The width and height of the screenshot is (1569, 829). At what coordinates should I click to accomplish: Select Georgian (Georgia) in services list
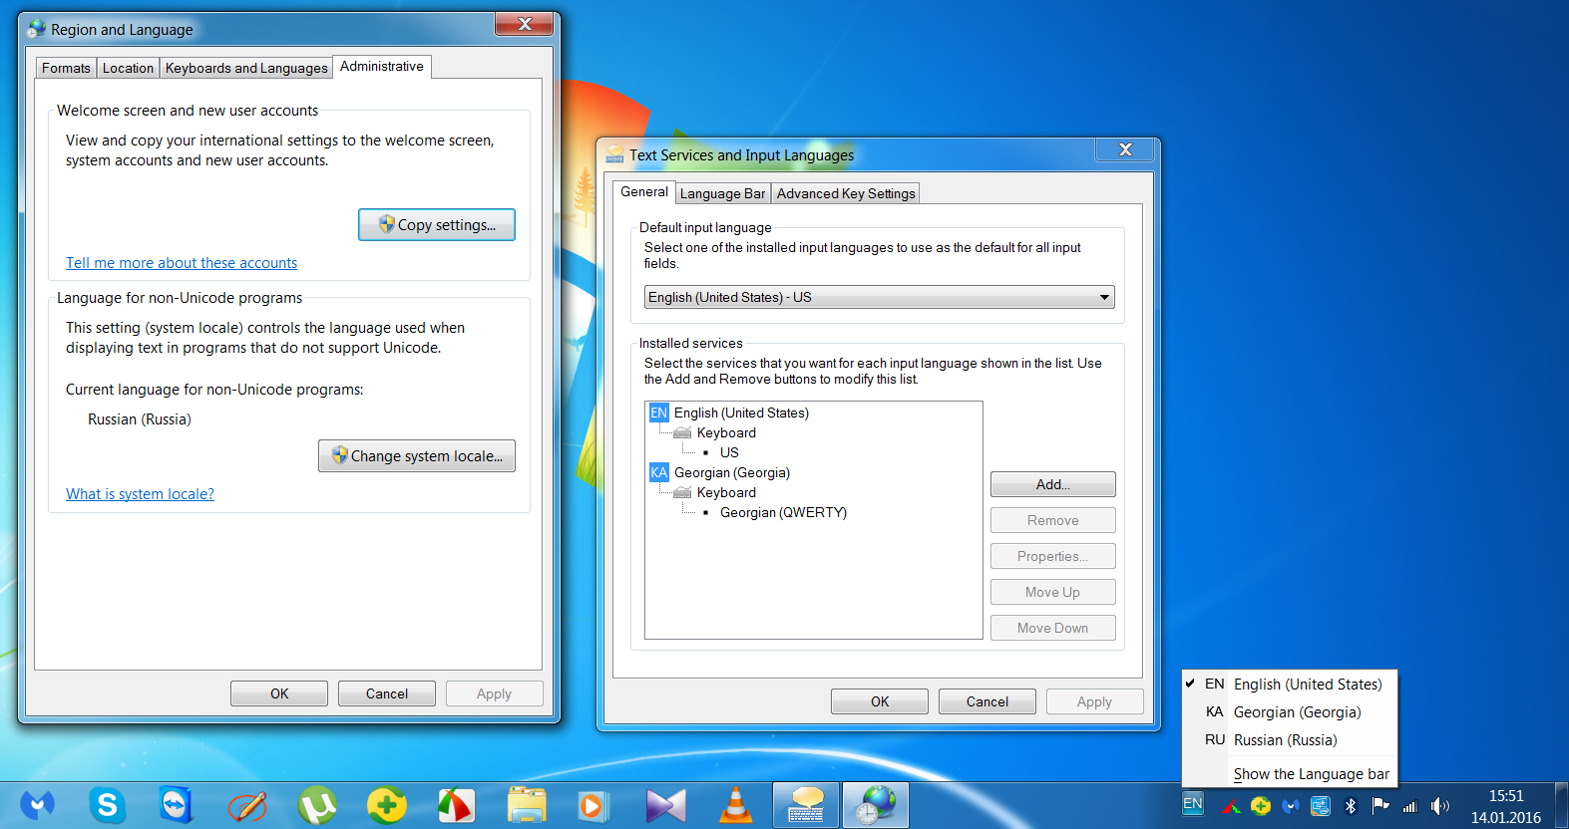click(x=732, y=472)
